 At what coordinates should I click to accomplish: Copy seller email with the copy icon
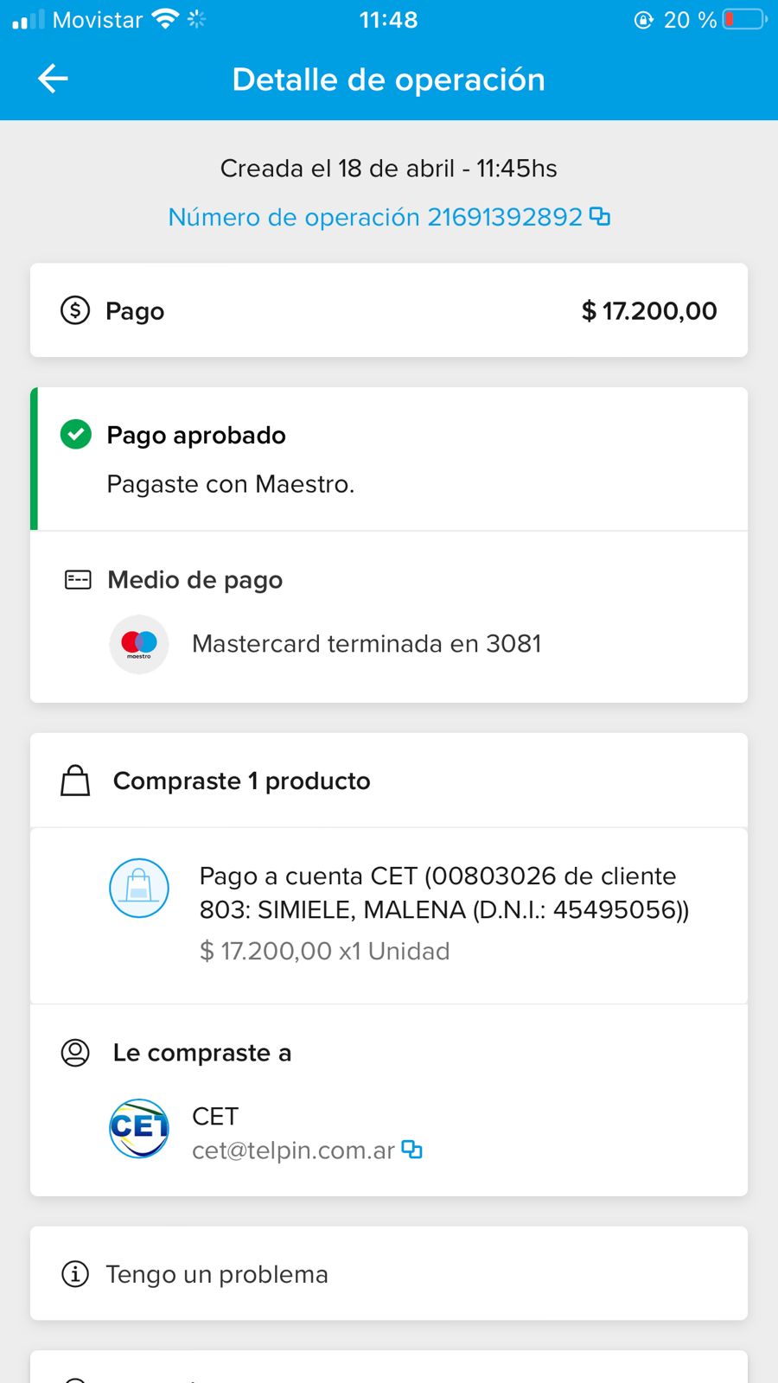pos(412,1150)
